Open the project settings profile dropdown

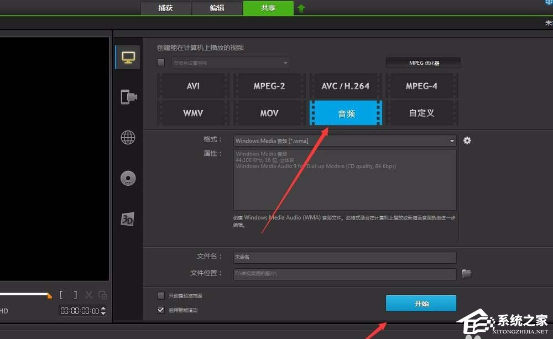tap(231, 63)
